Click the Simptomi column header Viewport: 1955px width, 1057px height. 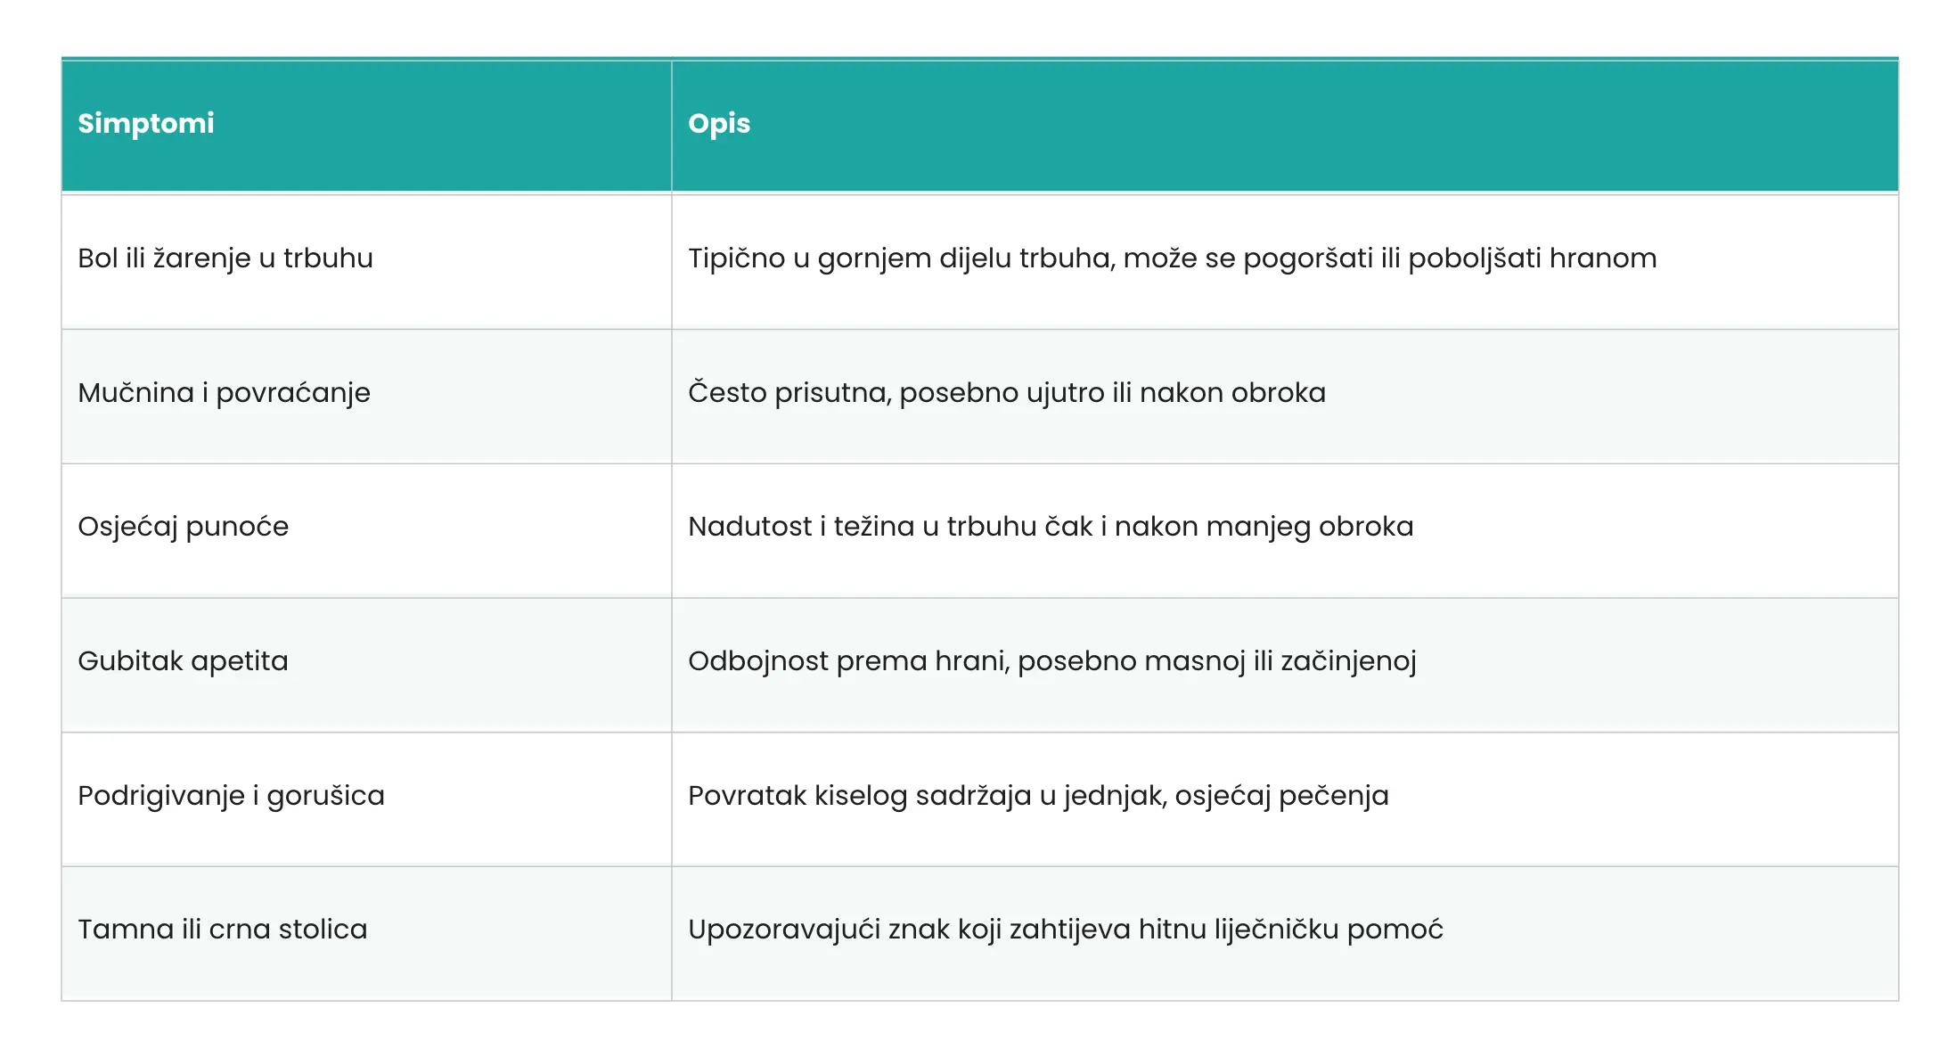coord(146,123)
